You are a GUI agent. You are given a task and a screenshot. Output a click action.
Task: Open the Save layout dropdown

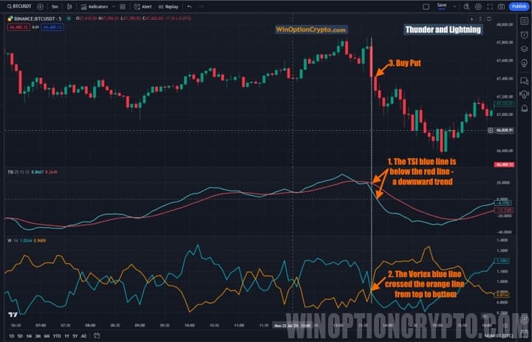click(442, 6)
